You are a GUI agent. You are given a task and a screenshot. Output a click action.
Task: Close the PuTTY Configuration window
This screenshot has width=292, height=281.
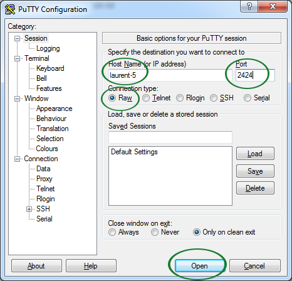pos(273,6)
